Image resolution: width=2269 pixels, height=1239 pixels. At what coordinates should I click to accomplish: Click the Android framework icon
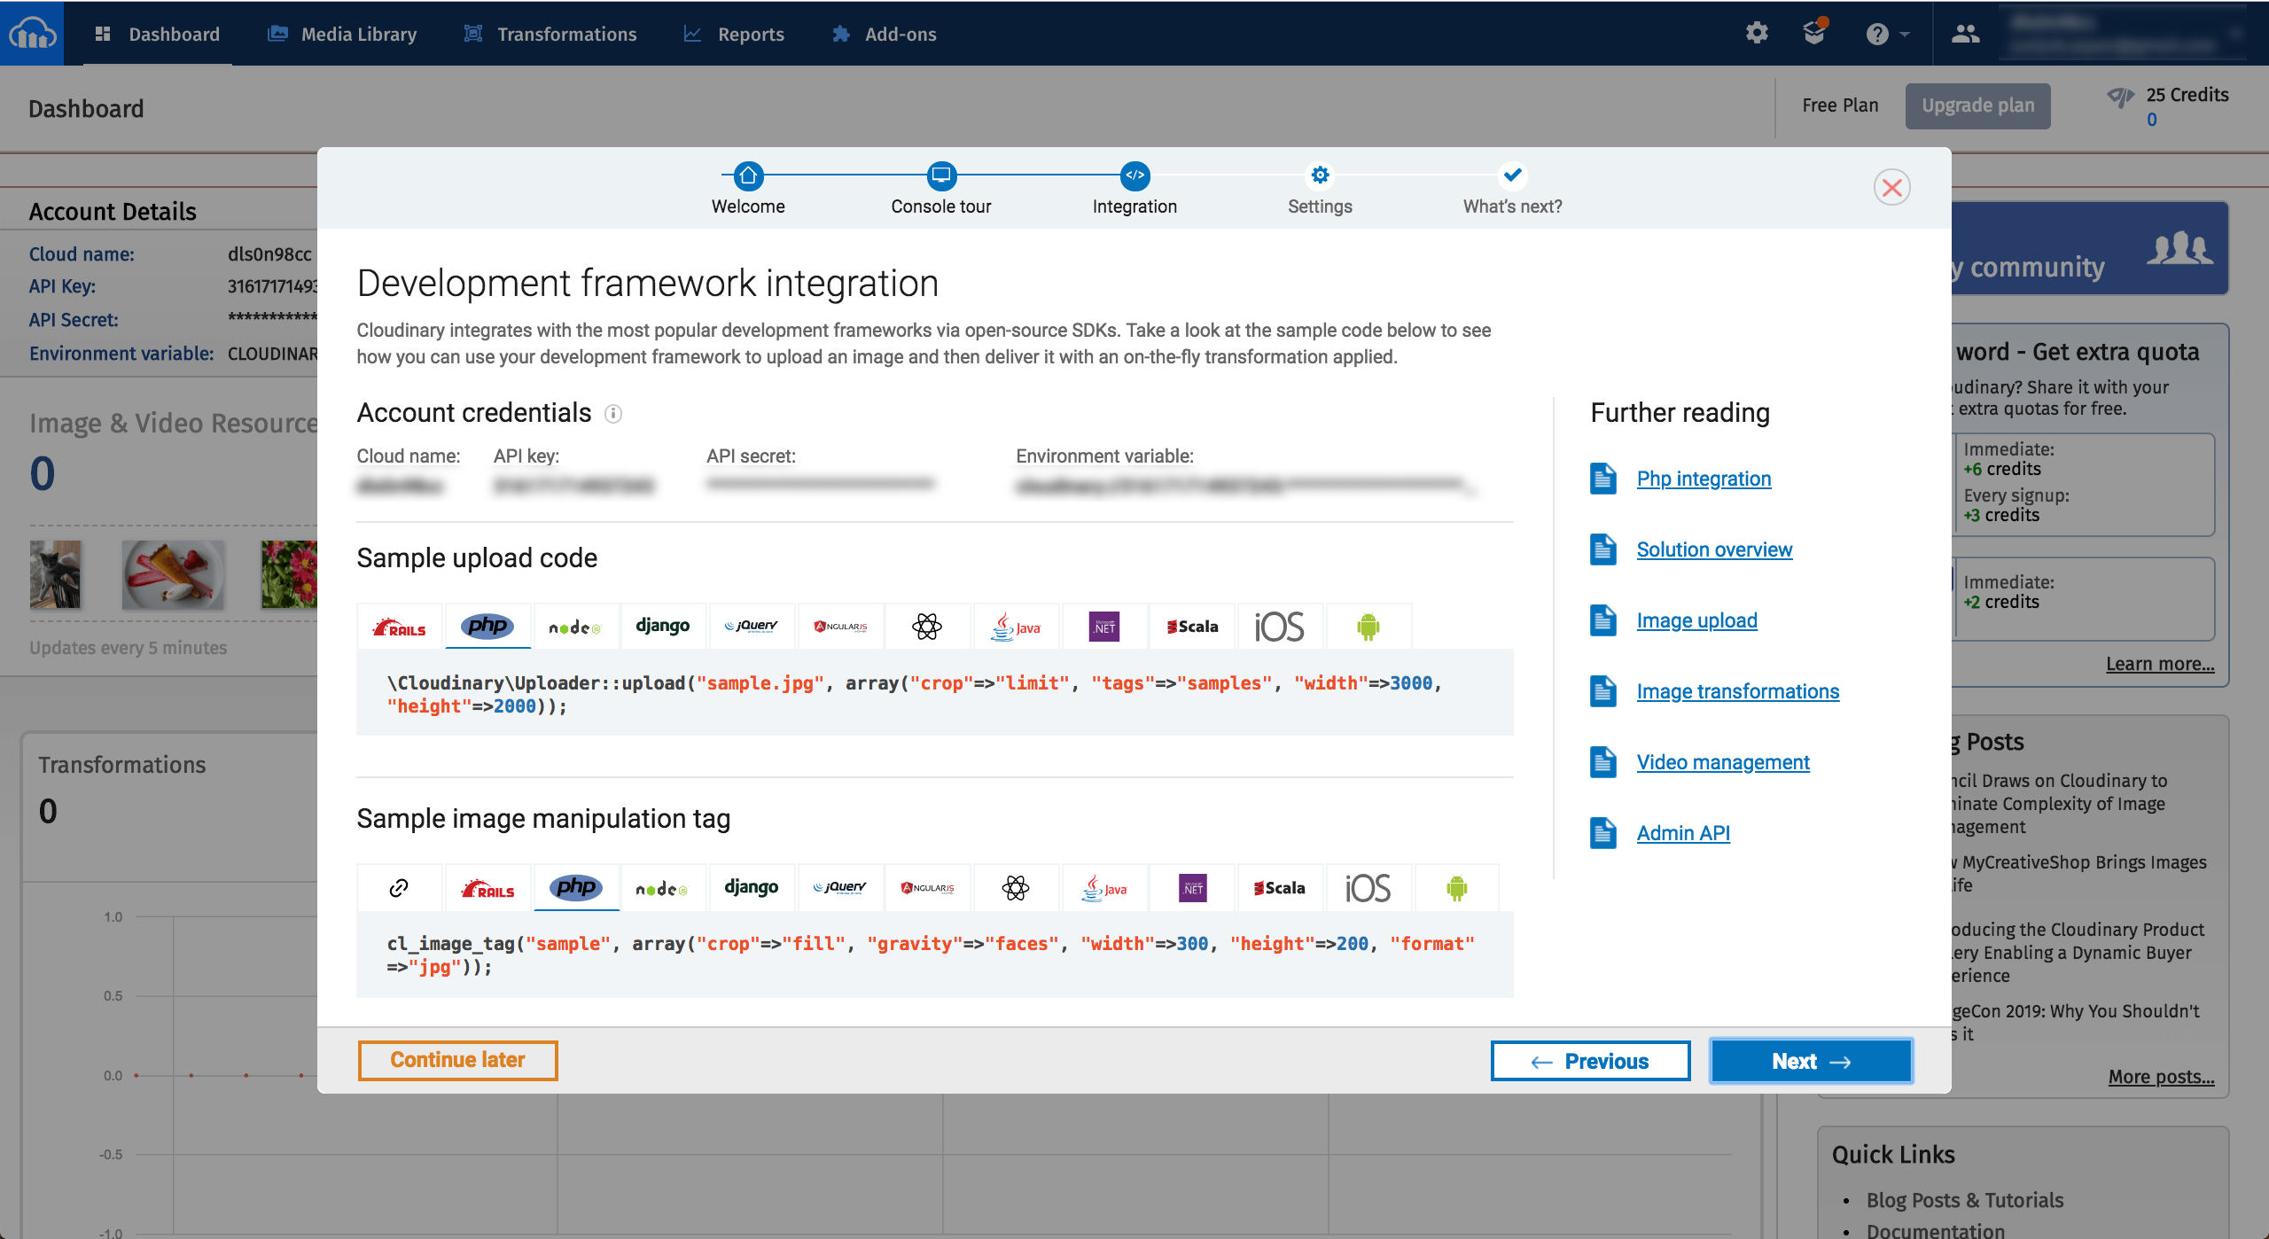tap(1368, 626)
